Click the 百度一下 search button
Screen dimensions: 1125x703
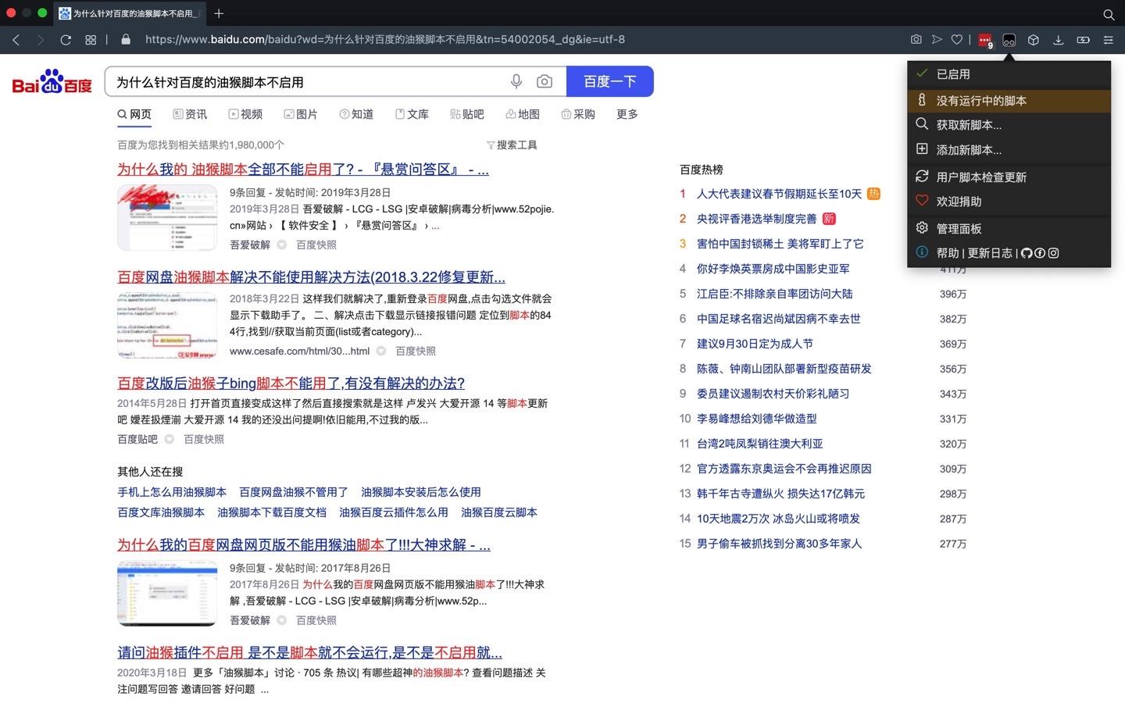click(x=610, y=81)
